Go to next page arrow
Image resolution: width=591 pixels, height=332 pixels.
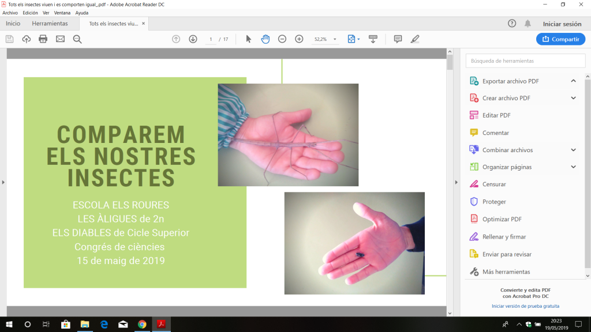tap(193, 39)
